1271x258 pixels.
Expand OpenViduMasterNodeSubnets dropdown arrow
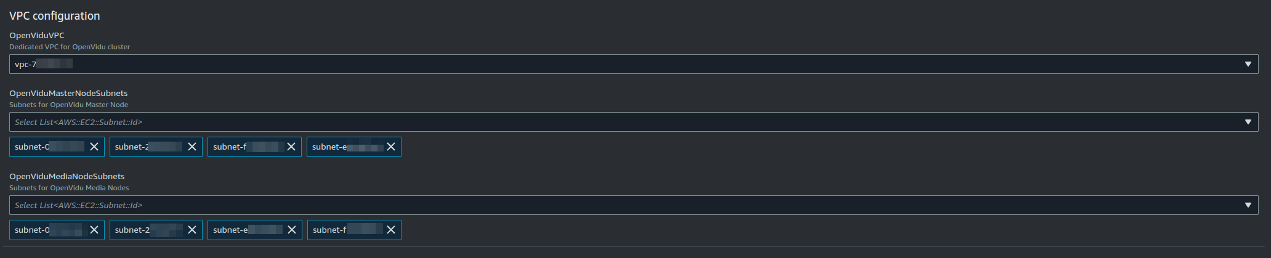click(x=1248, y=122)
